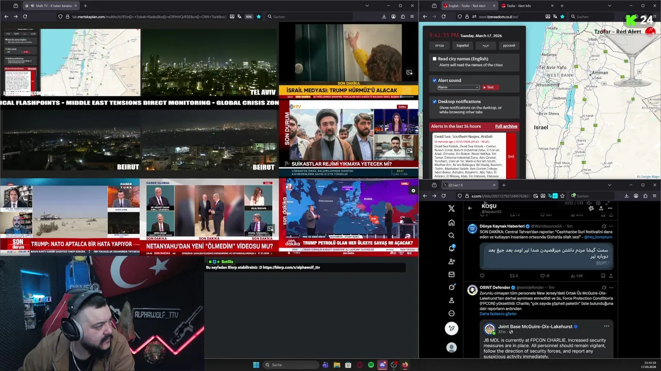Reload the Tzofar Red Alert page
The height and width of the screenshot is (371, 661).
click(444, 16)
